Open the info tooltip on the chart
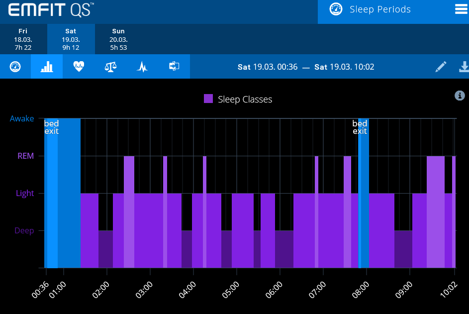 tap(459, 96)
